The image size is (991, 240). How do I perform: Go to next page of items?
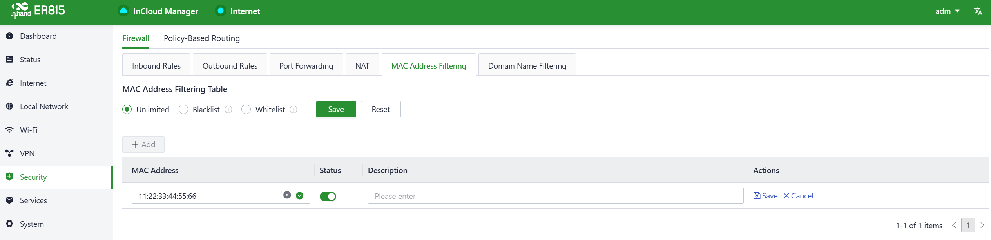tap(982, 225)
